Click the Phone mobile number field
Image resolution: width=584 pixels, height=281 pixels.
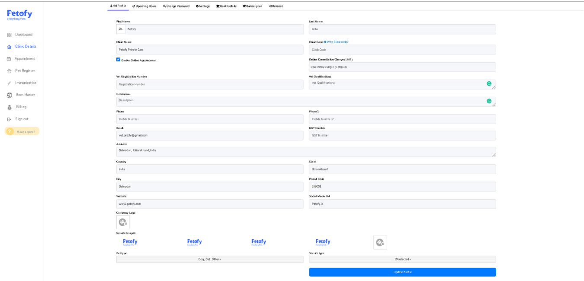210,119
